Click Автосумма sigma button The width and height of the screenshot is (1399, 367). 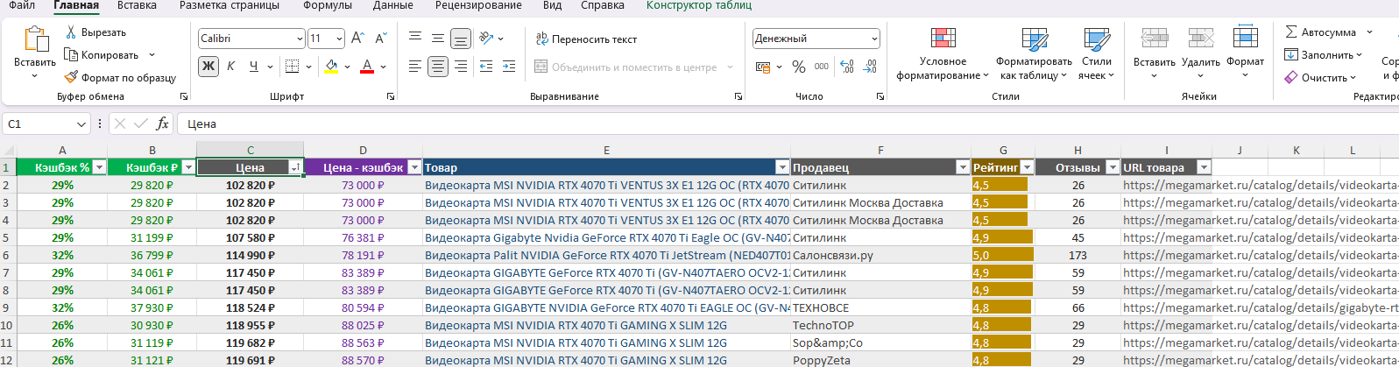pyautogui.click(x=1320, y=32)
